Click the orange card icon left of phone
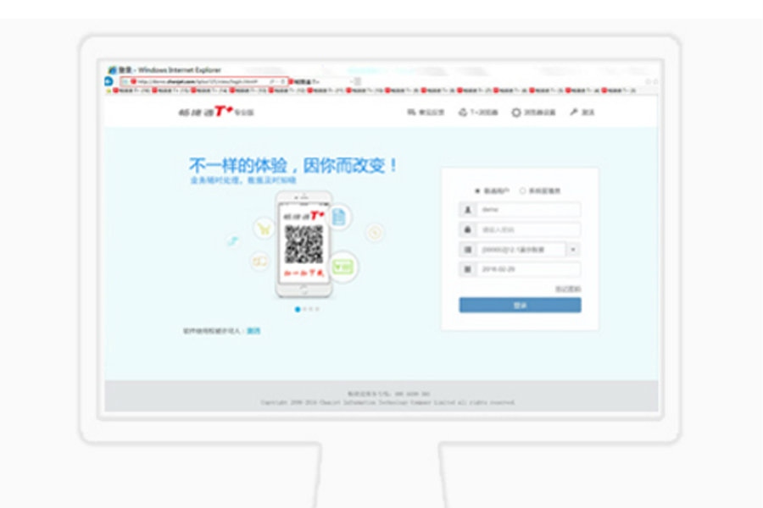 (x=260, y=262)
